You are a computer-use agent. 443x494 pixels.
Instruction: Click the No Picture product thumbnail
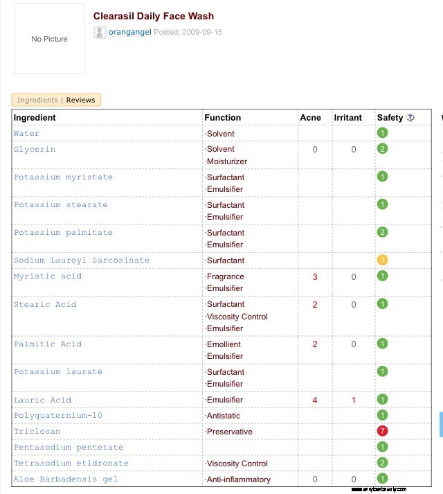[49, 39]
